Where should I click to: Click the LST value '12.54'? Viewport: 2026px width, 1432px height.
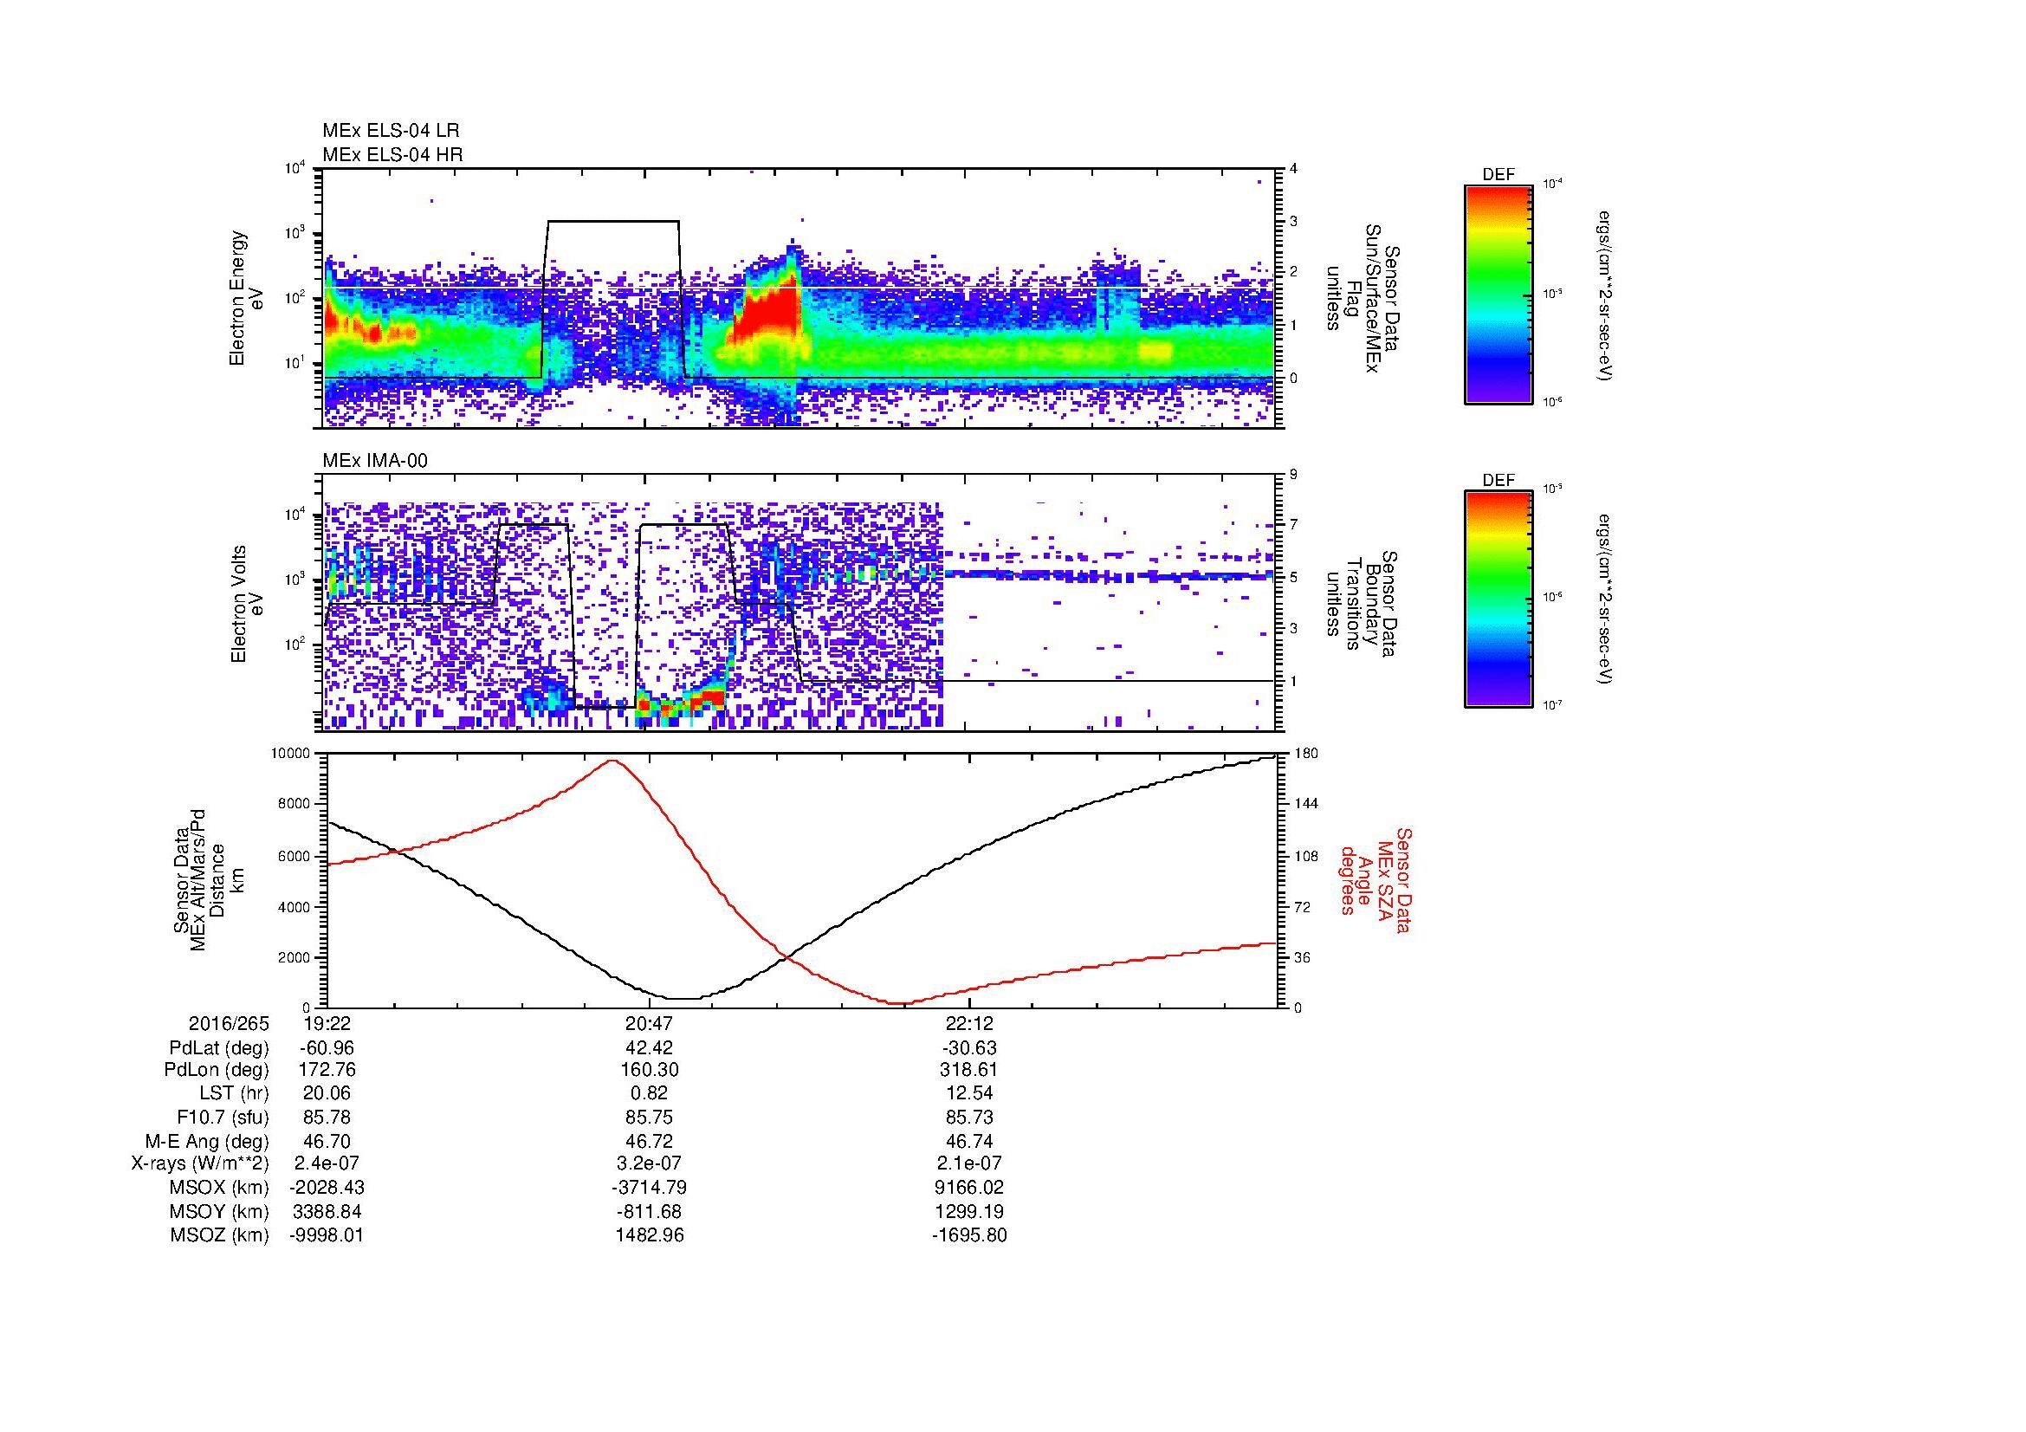pos(969,1094)
